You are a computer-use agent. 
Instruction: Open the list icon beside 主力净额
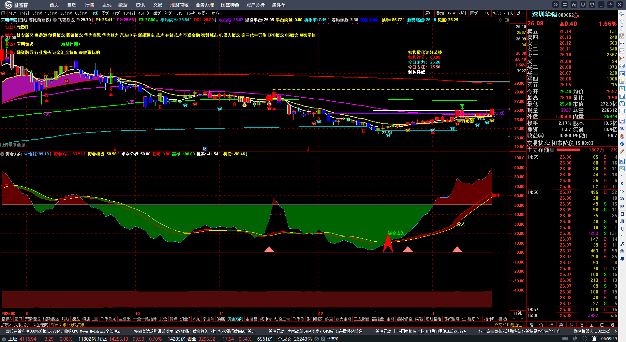(x=552, y=150)
